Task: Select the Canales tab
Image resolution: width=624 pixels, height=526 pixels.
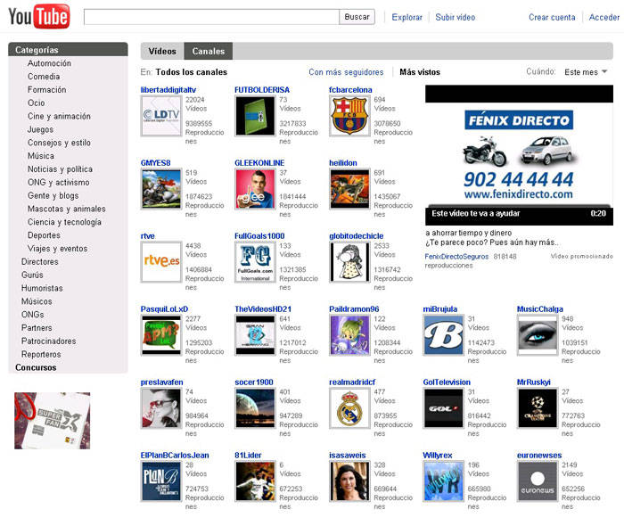Action: (209, 51)
